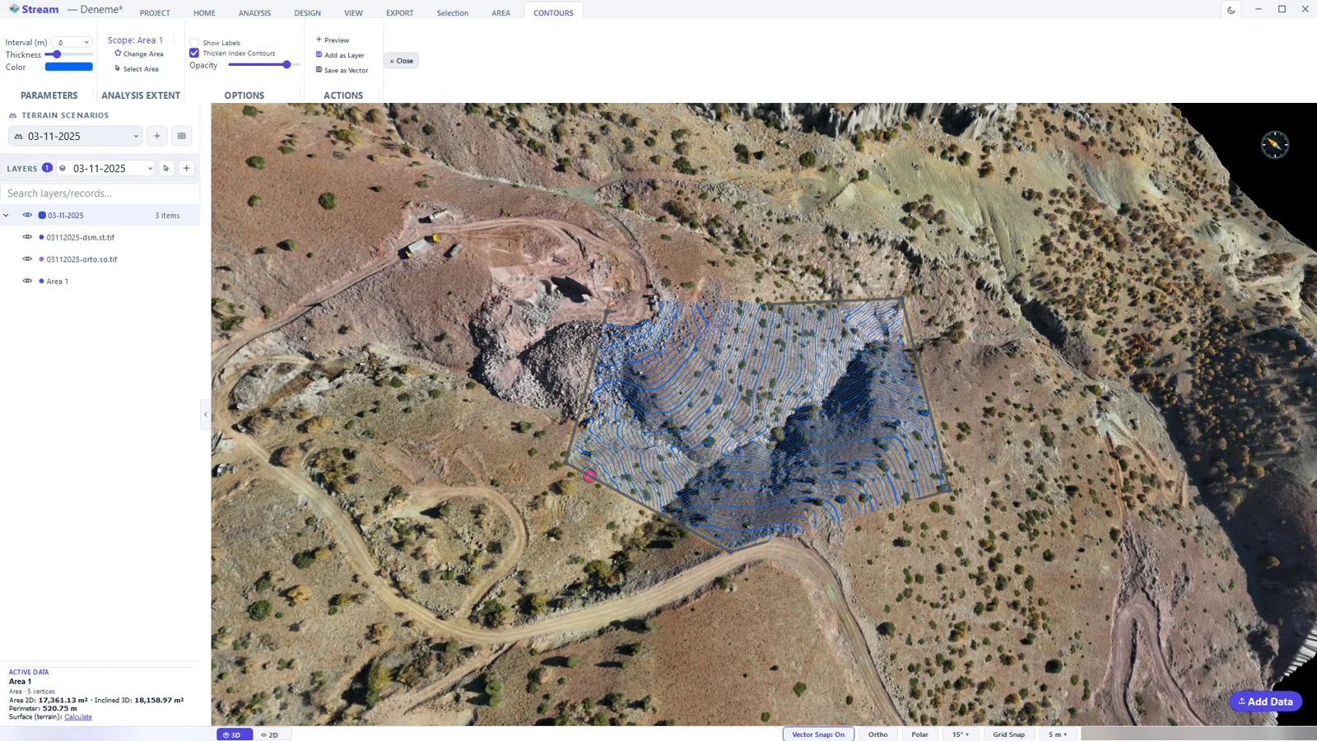Click the Calculate surface link
Image resolution: width=1317 pixels, height=741 pixels.
pos(78,717)
